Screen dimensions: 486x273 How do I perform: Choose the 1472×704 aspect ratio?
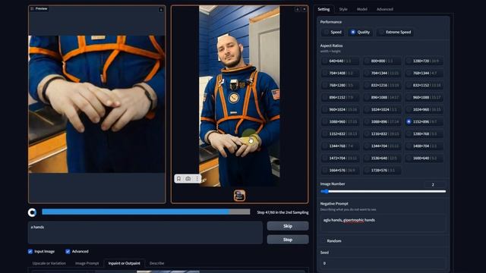(x=340, y=158)
